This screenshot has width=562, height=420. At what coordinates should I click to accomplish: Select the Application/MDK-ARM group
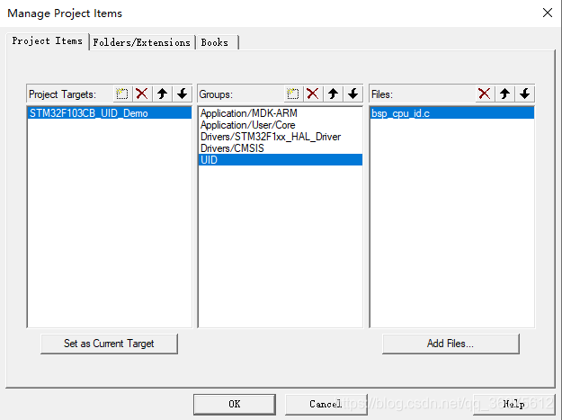pos(281,113)
